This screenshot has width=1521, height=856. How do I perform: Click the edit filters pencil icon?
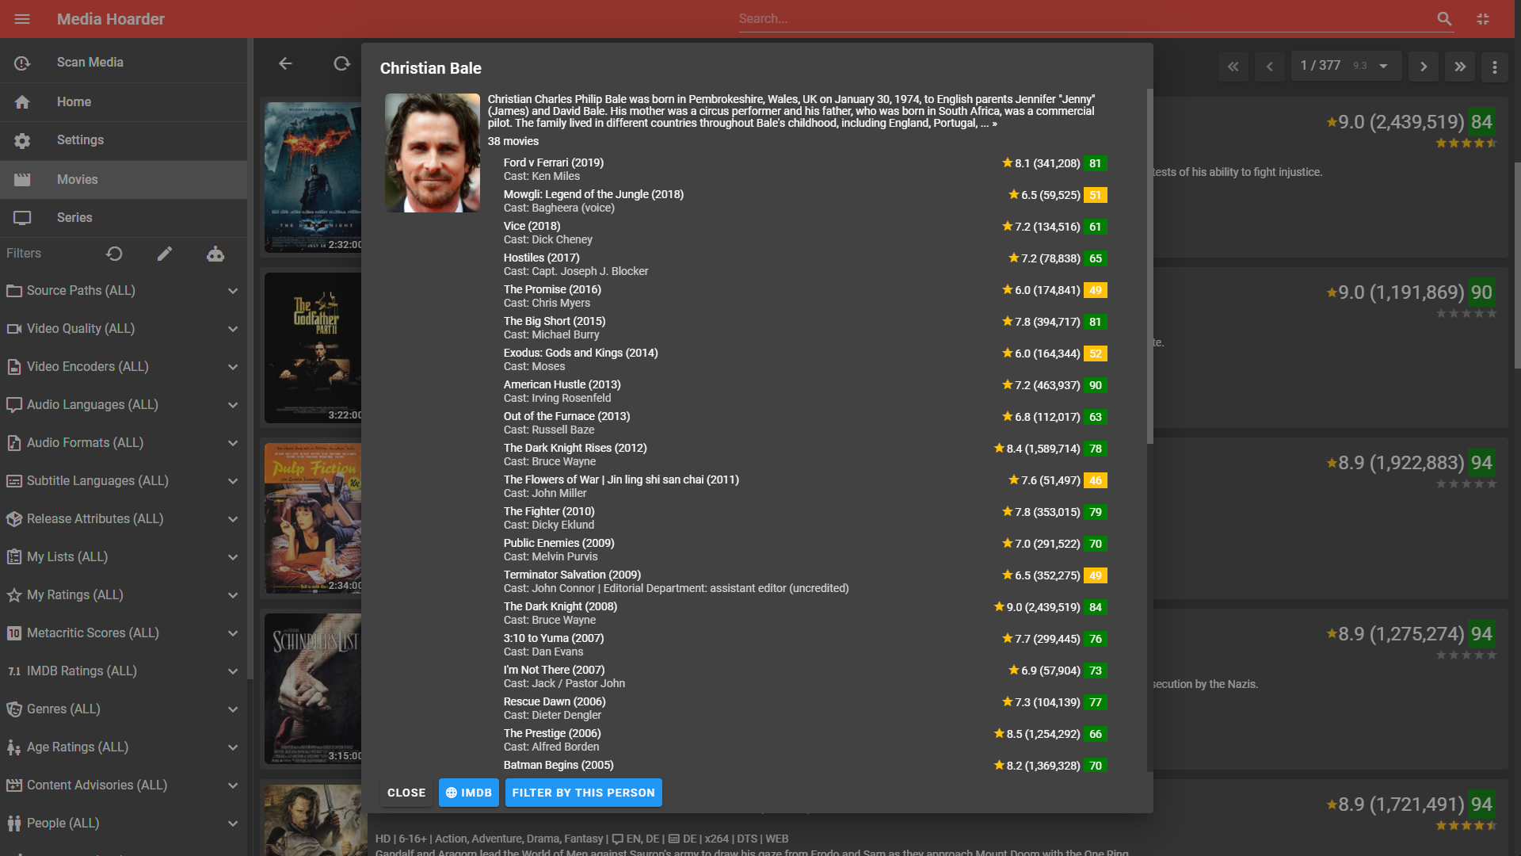(165, 254)
